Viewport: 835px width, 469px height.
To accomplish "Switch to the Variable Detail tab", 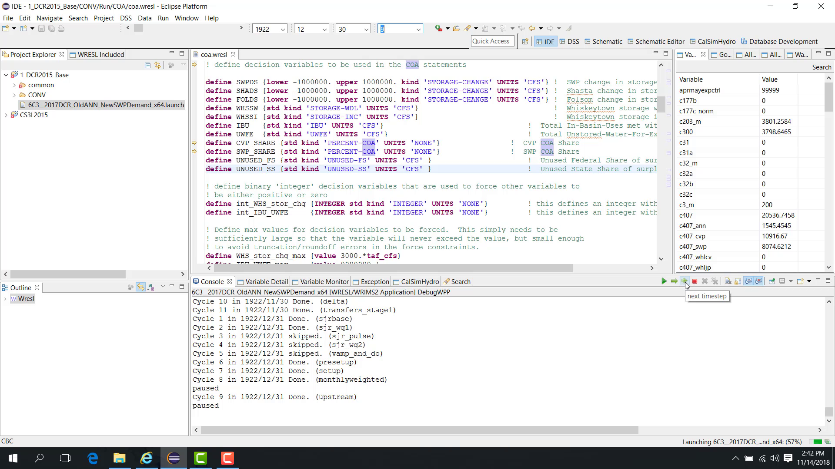I will pos(262,281).
